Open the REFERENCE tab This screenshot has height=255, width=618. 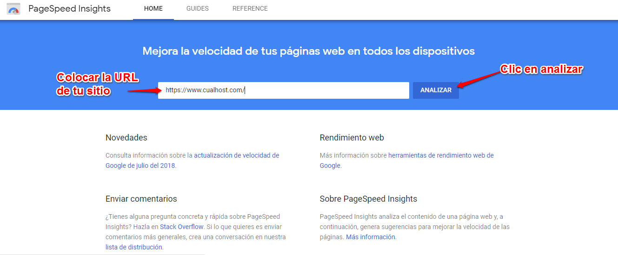pos(250,9)
